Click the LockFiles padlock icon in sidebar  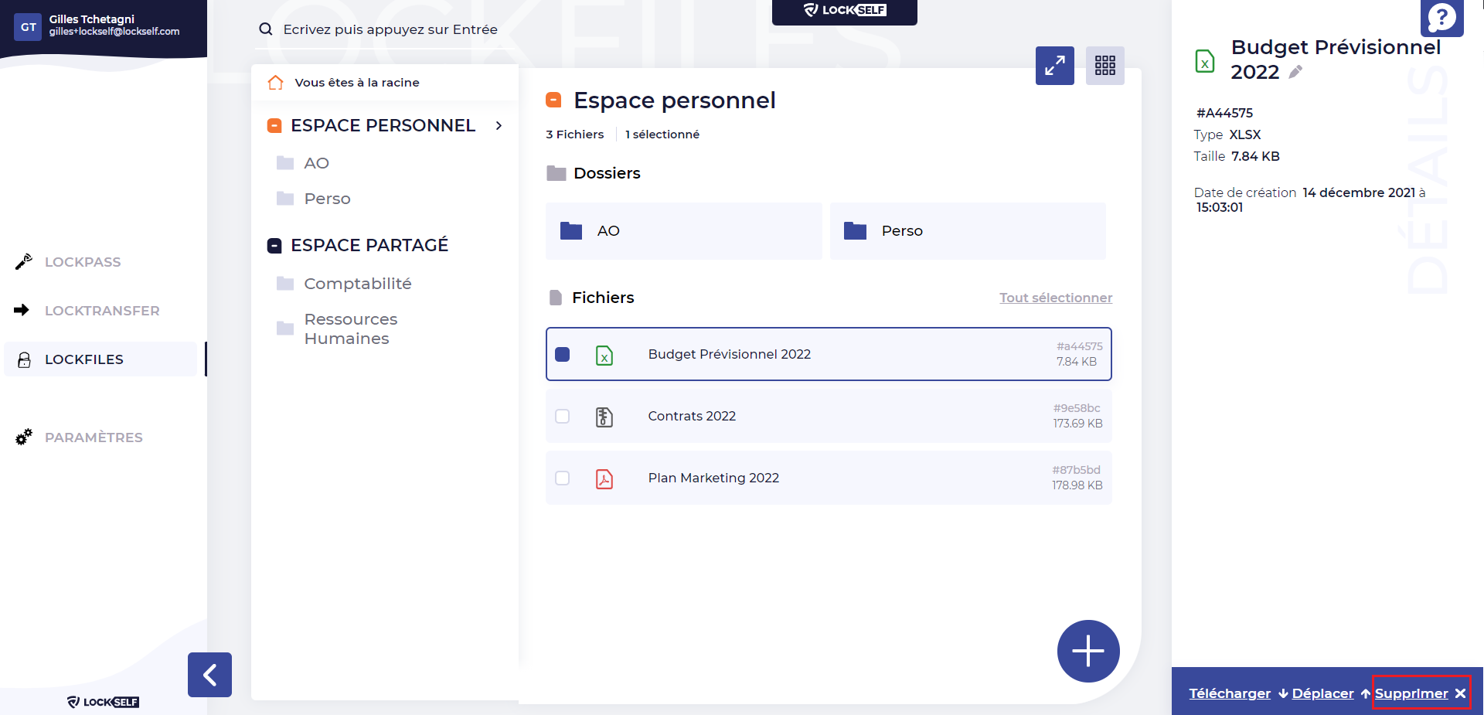point(25,359)
